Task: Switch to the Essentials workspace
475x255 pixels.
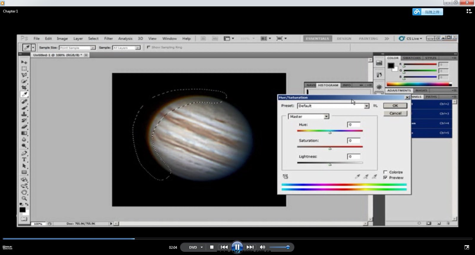Action: click(317, 39)
